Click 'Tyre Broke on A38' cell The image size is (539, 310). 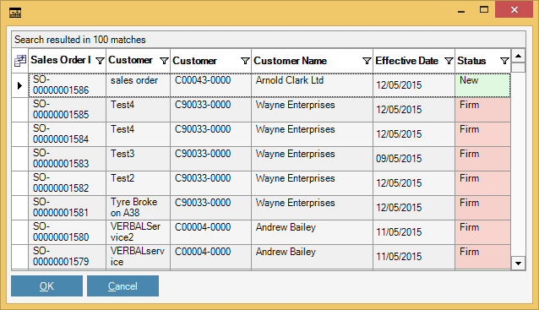(x=139, y=207)
